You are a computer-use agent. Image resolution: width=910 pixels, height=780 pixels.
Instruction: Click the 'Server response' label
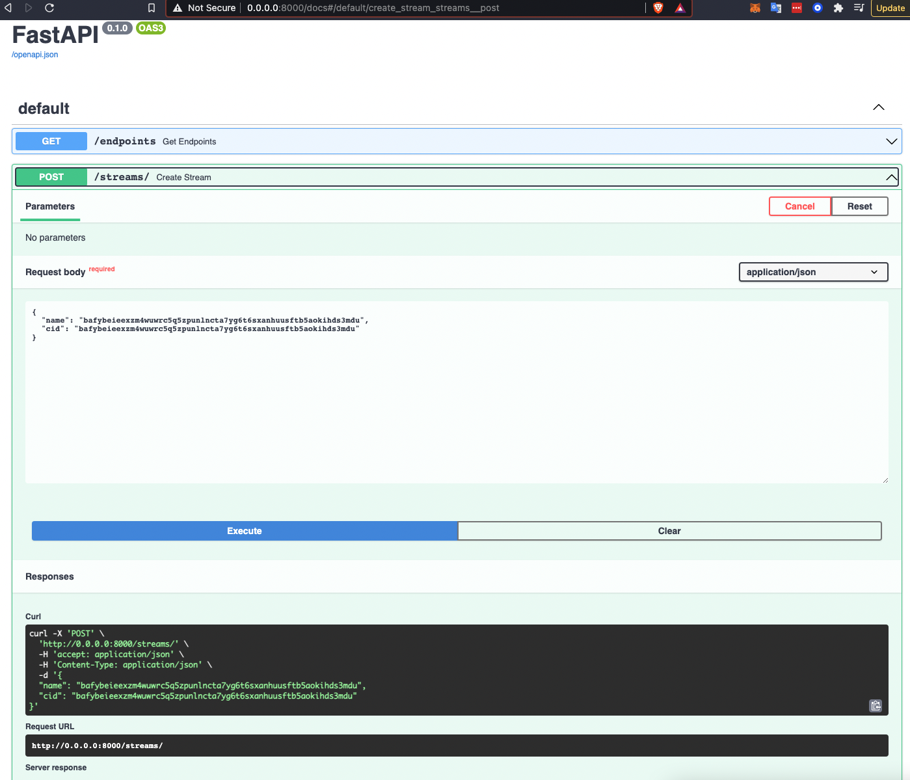point(56,768)
